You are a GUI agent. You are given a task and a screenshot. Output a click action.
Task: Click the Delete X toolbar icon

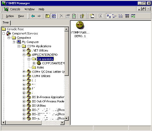tap(61, 16)
